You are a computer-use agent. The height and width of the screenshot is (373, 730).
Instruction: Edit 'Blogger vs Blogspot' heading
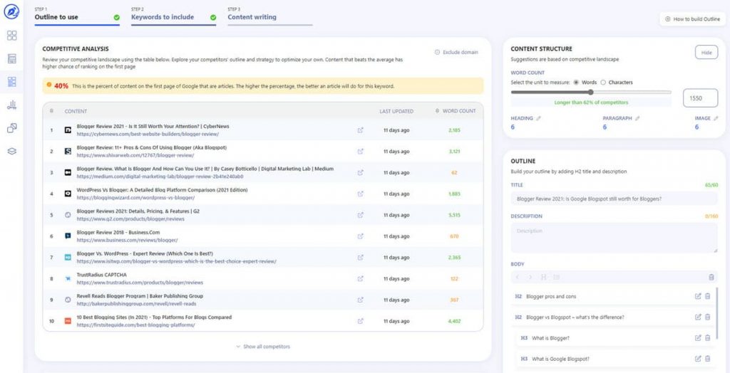[x=697, y=317]
